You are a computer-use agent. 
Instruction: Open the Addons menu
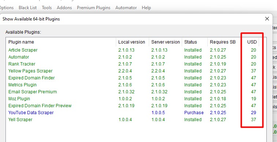click(x=64, y=8)
